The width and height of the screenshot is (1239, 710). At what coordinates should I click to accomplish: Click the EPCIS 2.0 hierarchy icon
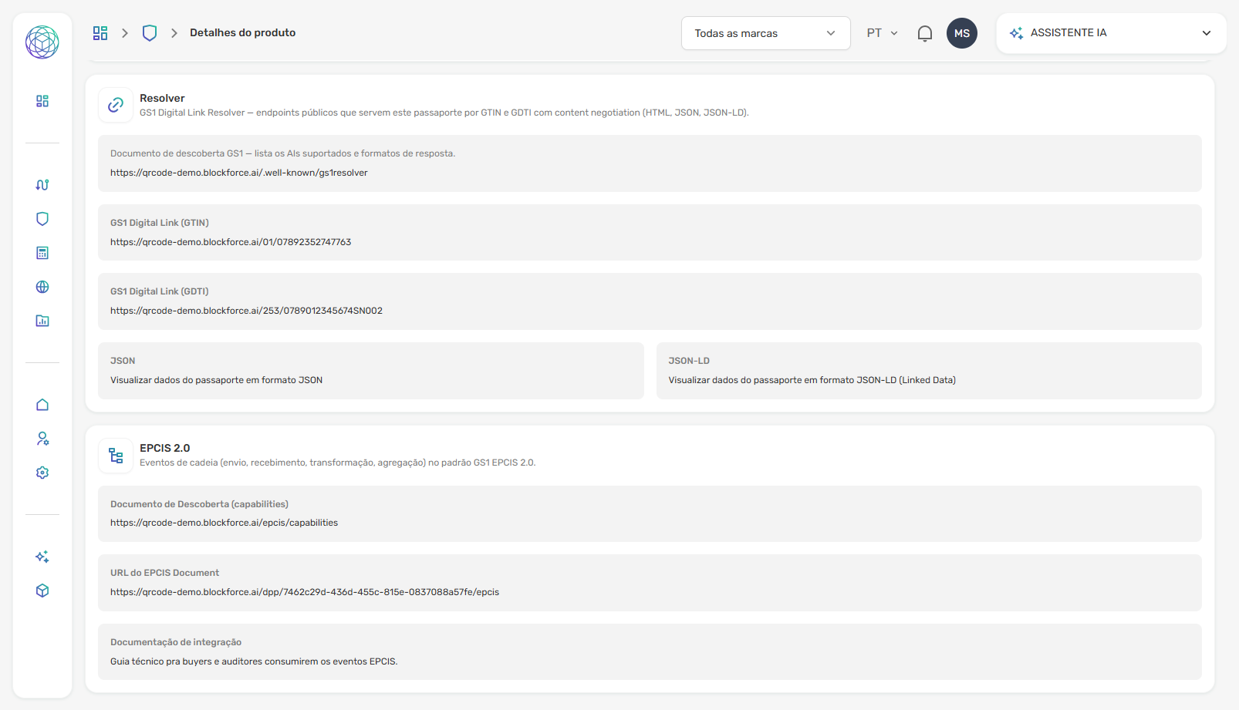[116, 456]
